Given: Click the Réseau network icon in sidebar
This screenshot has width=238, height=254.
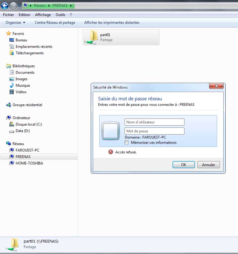Looking at the screenshot, I should [x=9, y=144].
